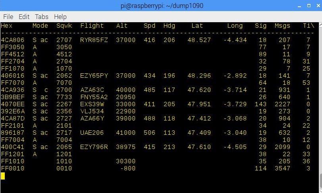322x193 pixels.
Task: Click flight RYR85FZ
Action: click(94, 40)
